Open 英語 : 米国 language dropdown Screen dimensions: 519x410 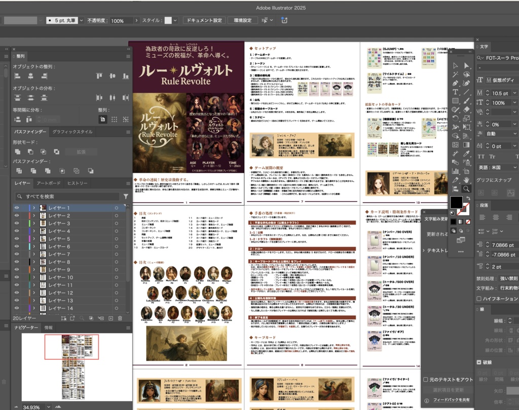497,167
